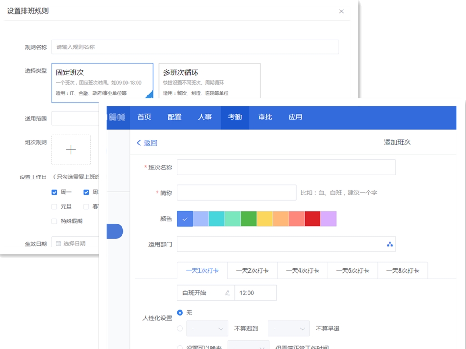Select the 多班次循环 schedule type card
Image resolution: width=466 pixels, height=349 pixels.
coord(209,80)
